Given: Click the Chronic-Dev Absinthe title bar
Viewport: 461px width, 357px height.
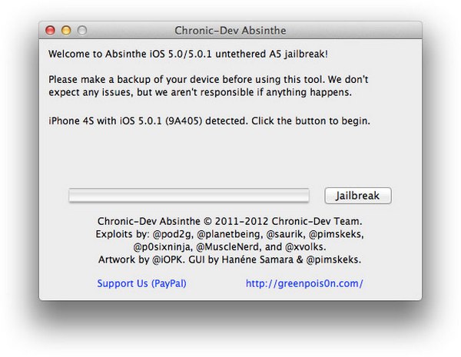Looking at the screenshot, I should (230, 30).
